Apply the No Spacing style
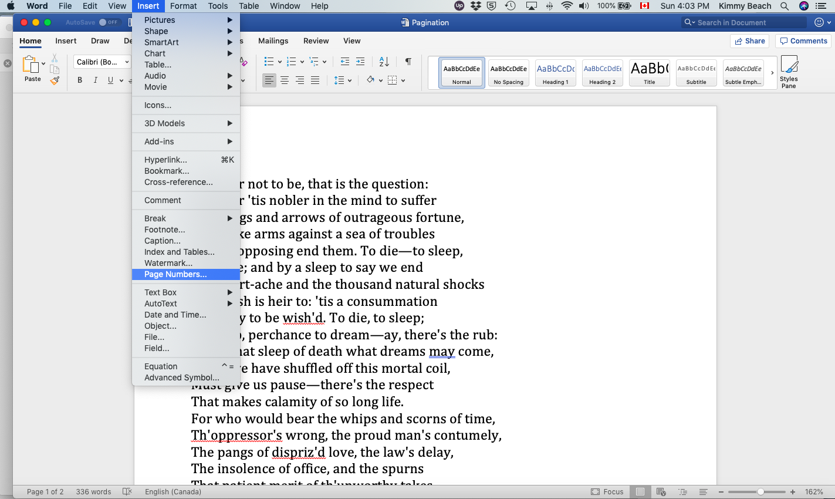Image resolution: width=835 pixels, height=499 pixels. (x=508, y=73)
